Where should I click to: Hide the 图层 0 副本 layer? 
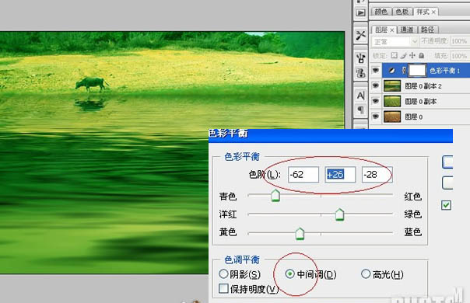pyautogui.click(x=375, y=101)
